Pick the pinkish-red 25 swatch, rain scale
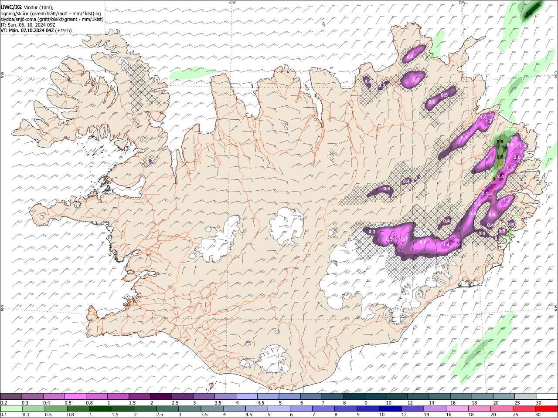Image resolution: width=558 pixels, height=418 pixels. click(x=524, y=409)
